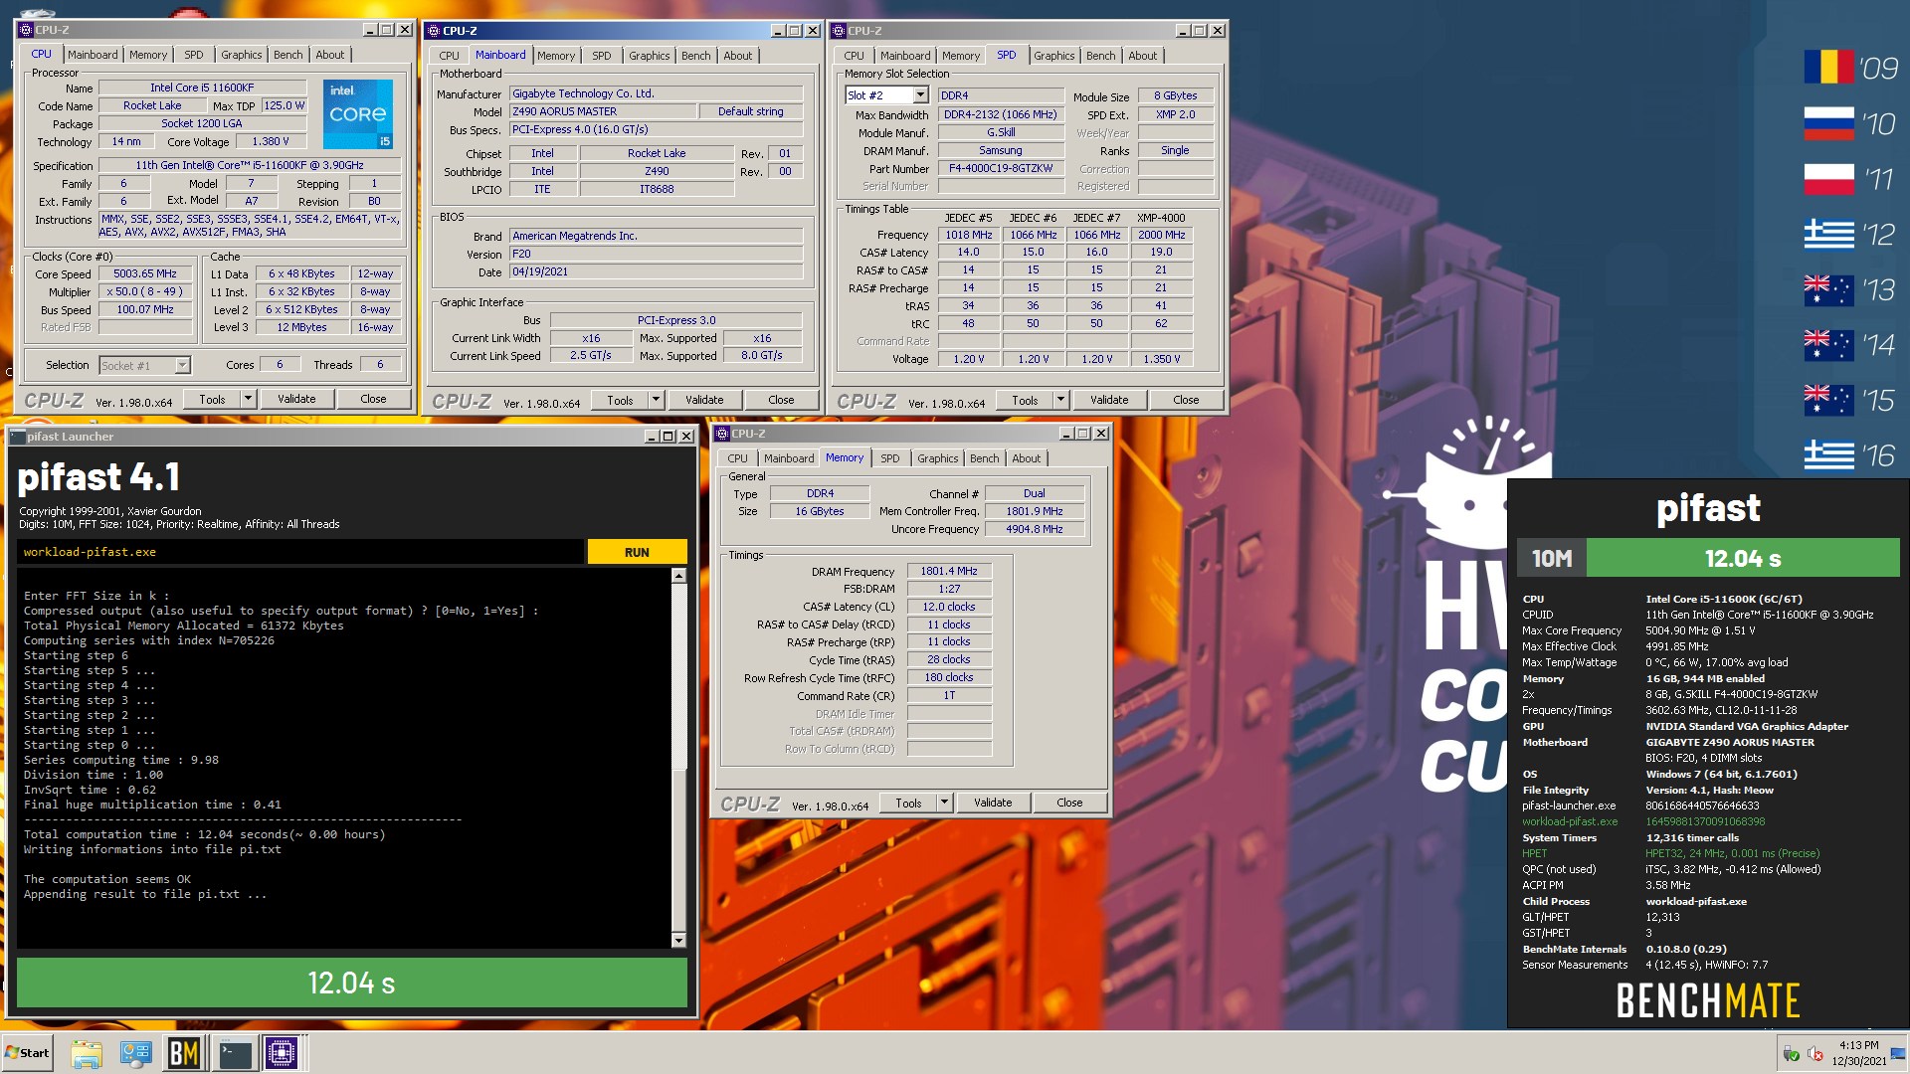This screenshot has height=1074, width=1910.
Task: Click the Core Speed value 5003.65 MHz
Action: click(145, 273)
